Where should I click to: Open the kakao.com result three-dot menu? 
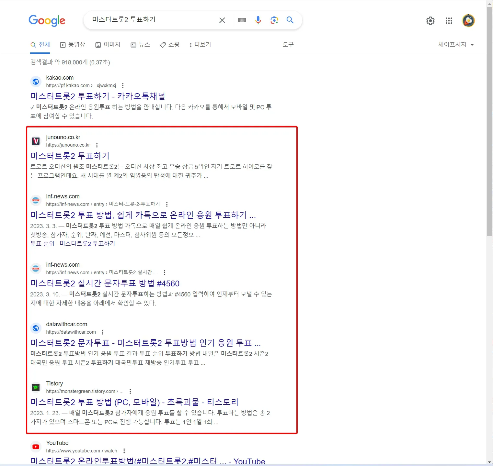[123, 85]
